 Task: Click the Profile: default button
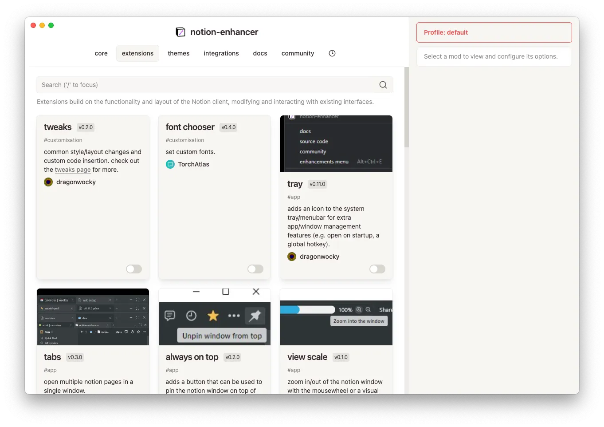pos(494,32)
